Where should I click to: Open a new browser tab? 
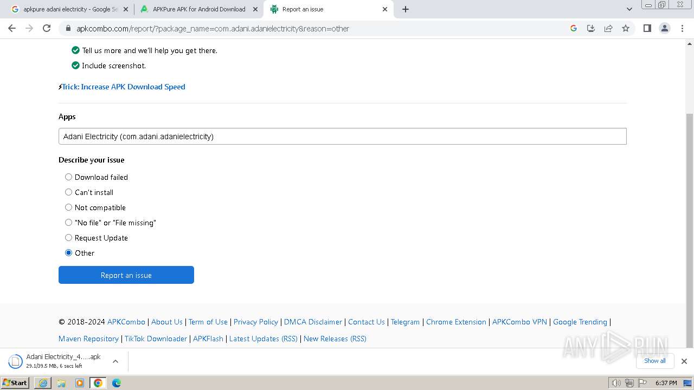(406, 9)
